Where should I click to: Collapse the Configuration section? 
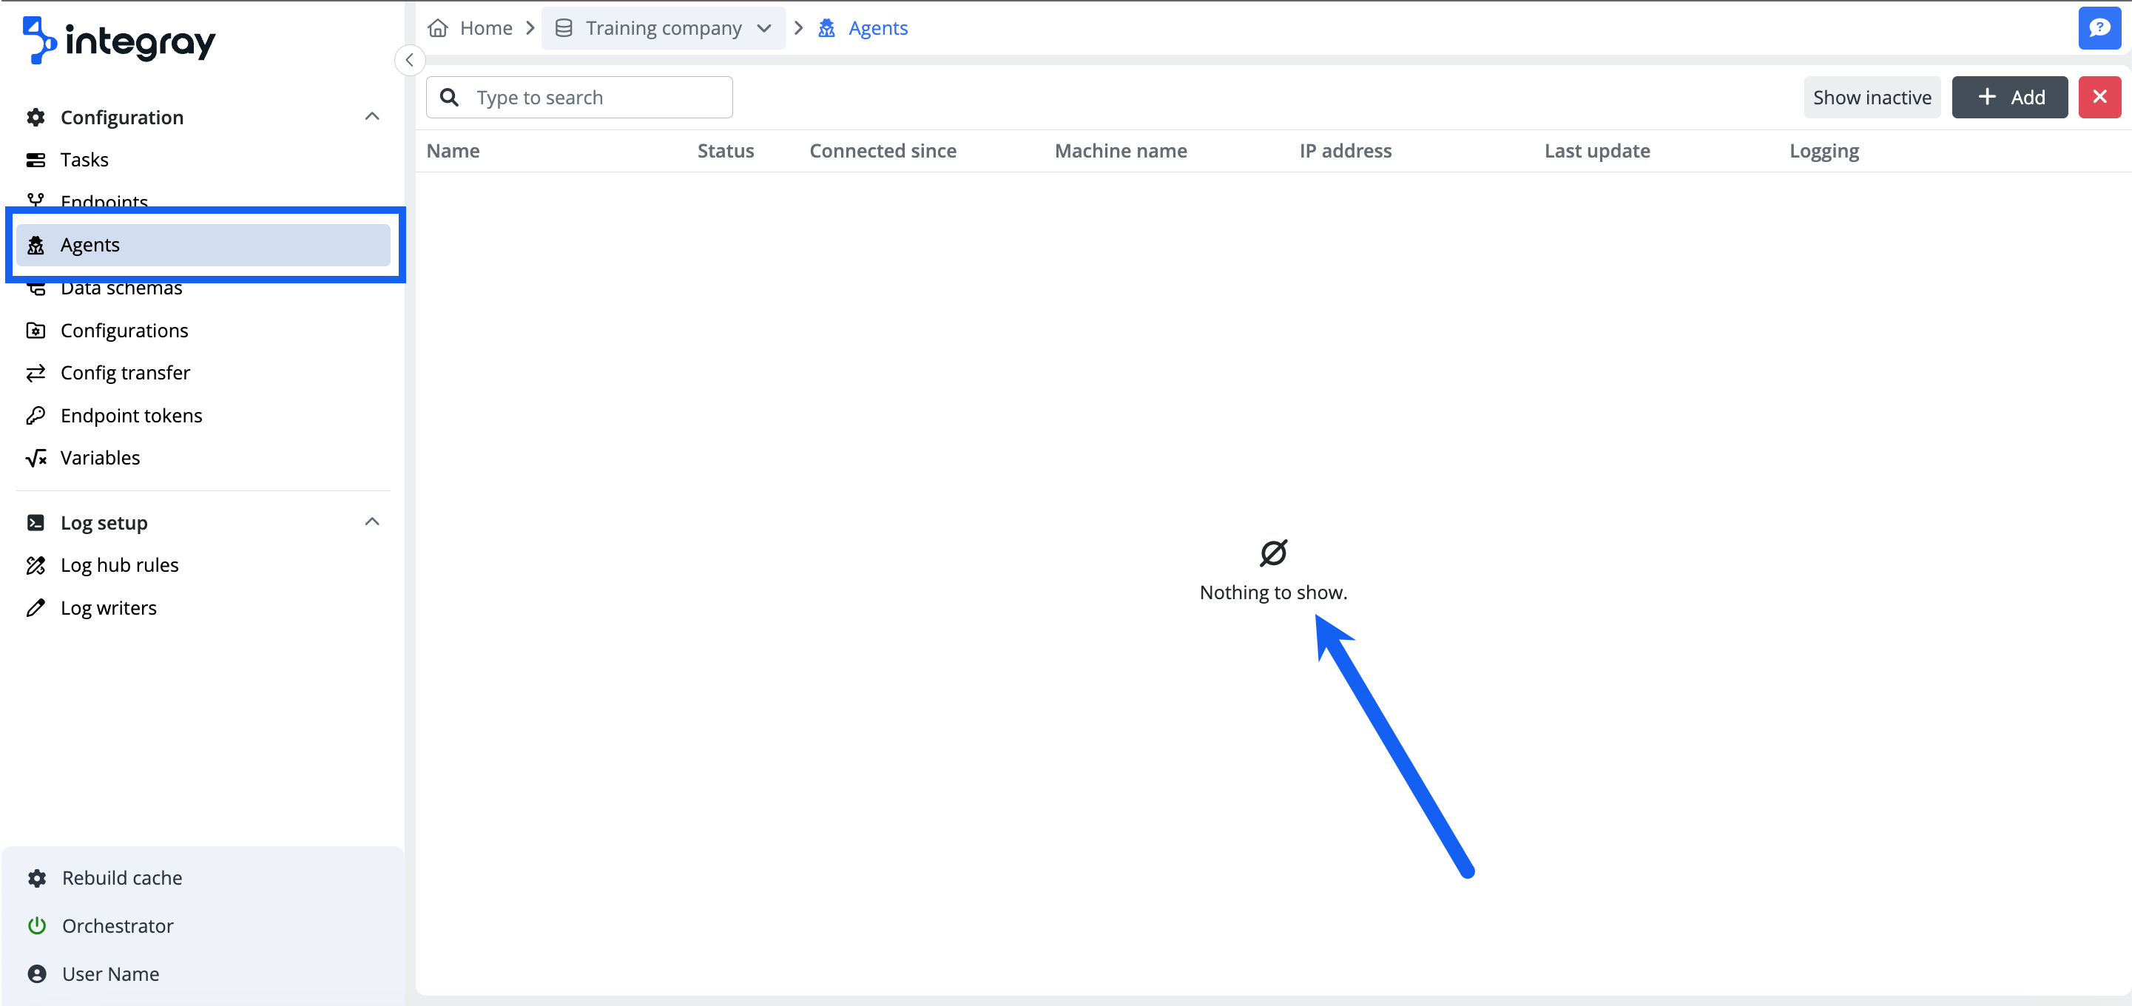pos(371,117)
